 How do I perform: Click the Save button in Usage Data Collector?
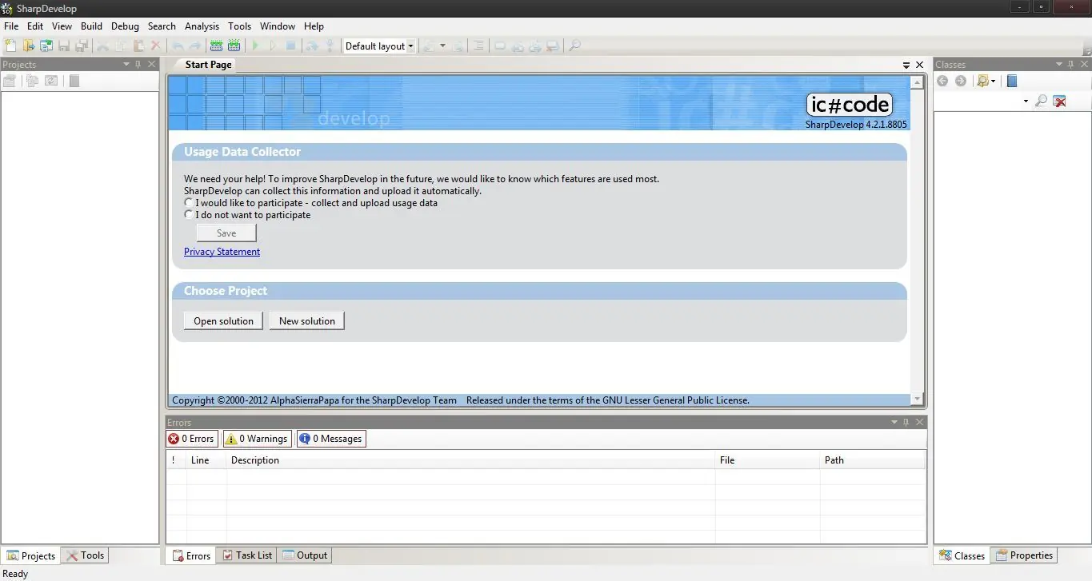(x=226, y=233)
